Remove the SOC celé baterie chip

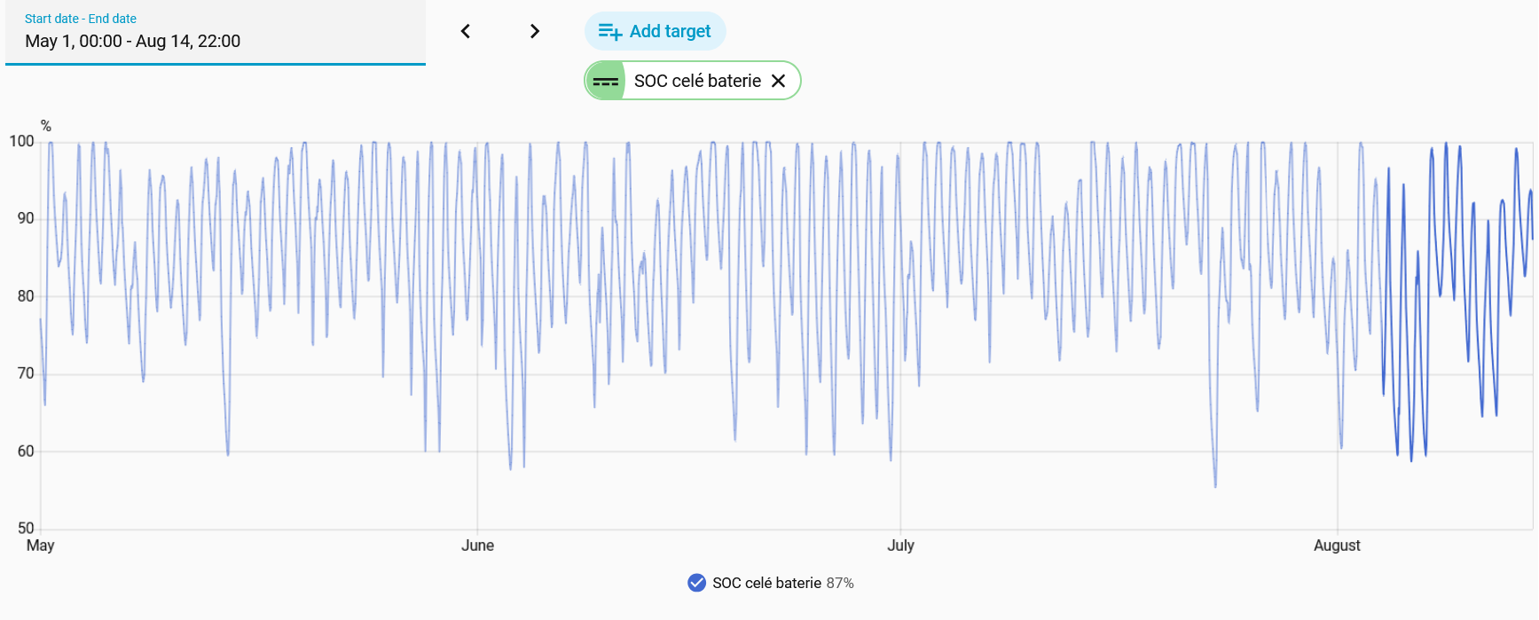tap(778, 81)
